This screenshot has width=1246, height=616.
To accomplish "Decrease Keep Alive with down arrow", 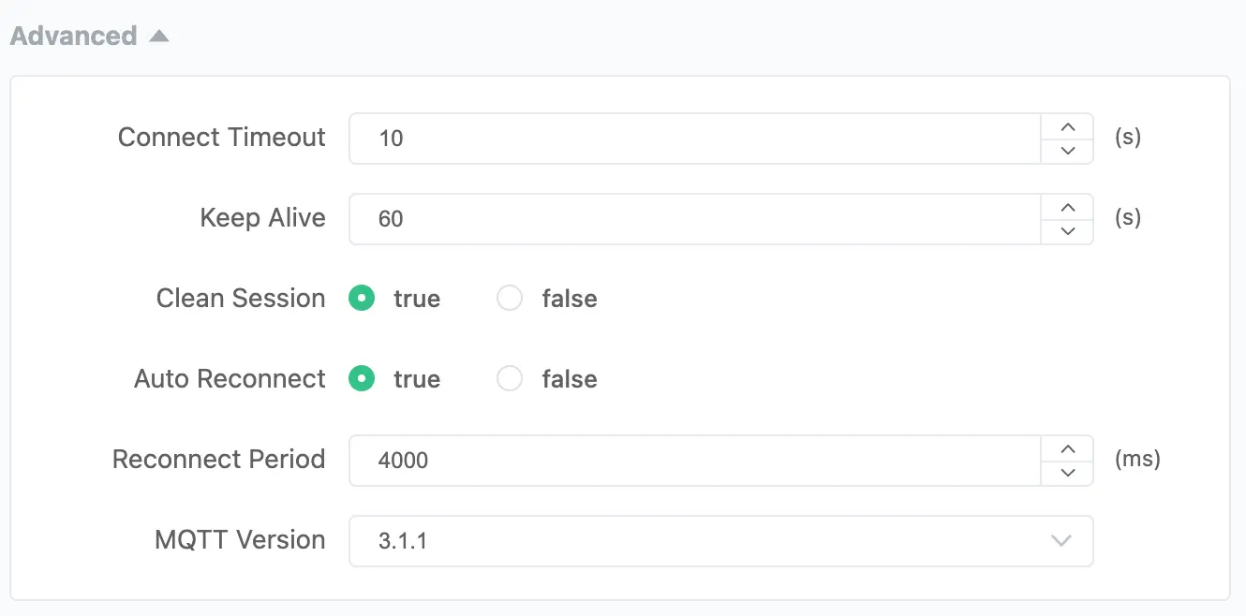I will tap(1067, 231).
